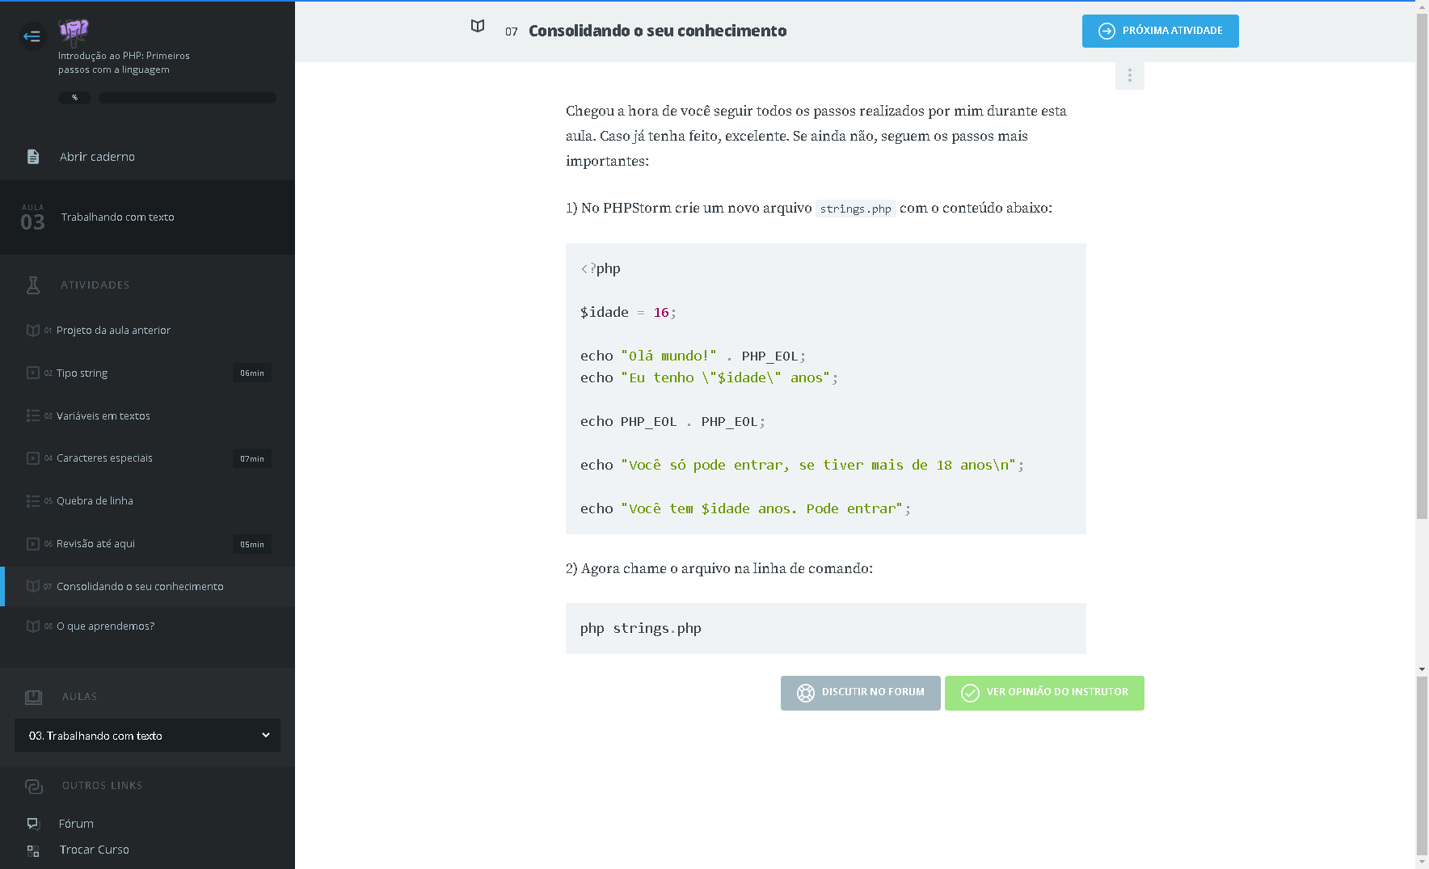Select Quebra de linha activity
1429x869 pixels.
coord(95,501)
